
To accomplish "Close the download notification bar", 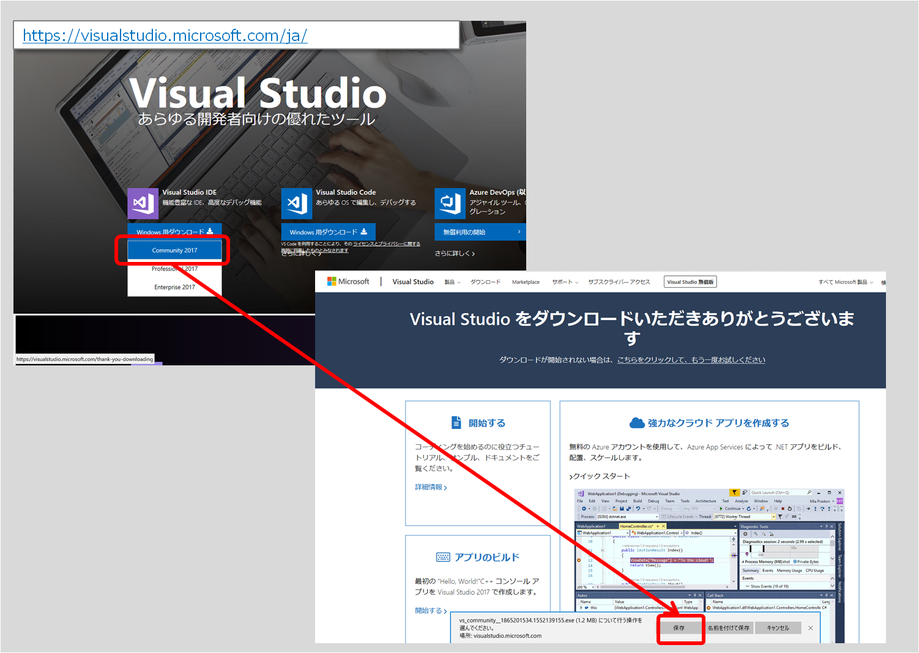I will tap(811, 628).
